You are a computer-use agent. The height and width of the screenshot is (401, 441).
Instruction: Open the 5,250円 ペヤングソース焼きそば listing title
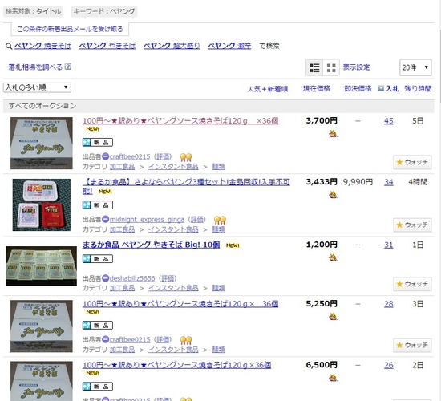tap(180, 304)
